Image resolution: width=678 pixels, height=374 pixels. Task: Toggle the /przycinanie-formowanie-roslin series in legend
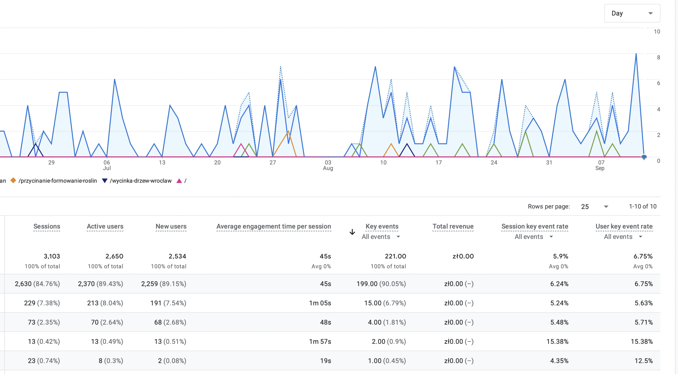[58, 181]
